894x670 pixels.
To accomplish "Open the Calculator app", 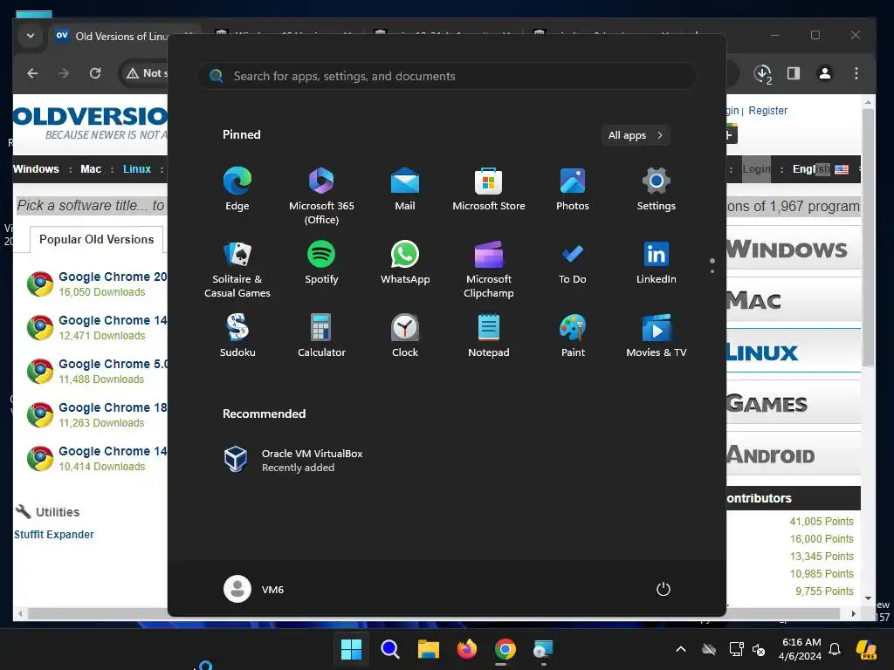I will pyautogui.click(x=321, y=336).
